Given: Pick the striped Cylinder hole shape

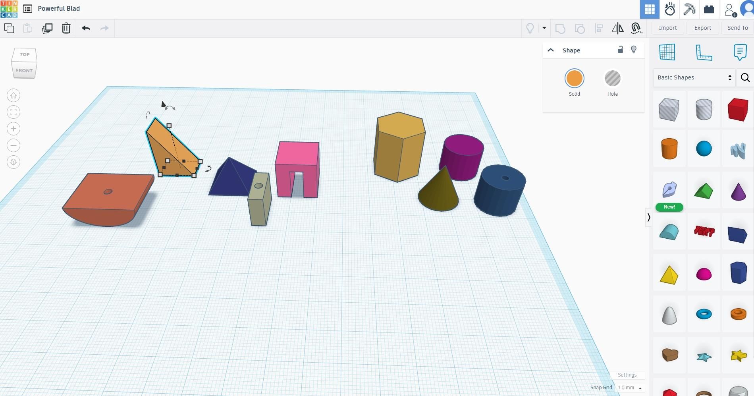Looking at the screenshot, I should (704, 109).
